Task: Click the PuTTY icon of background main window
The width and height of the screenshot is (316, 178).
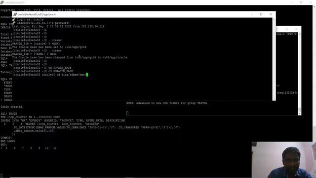Action: pos(2,2)
